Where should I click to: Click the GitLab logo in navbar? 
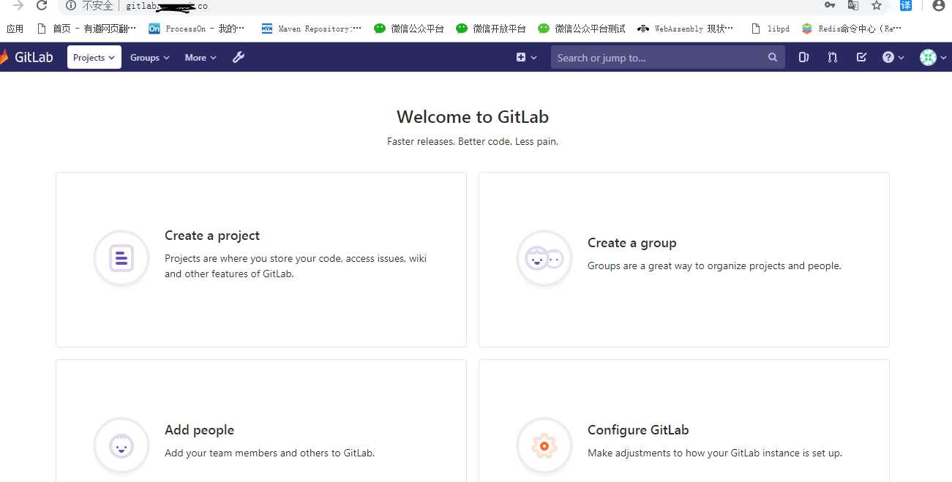(27, 57)
